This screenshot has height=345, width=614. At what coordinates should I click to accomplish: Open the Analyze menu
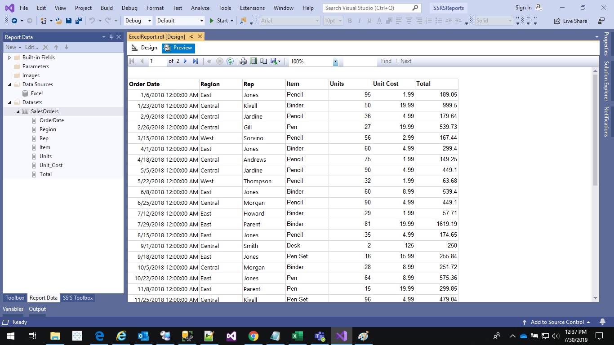200,8
